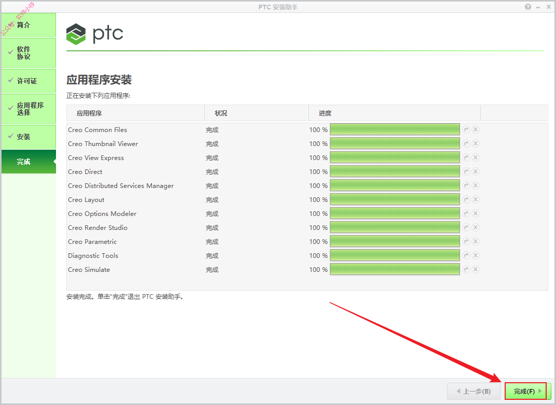Click the cancel X icon for Creo Options Modeler
The image size is (556, 405).
pos(476,213)
